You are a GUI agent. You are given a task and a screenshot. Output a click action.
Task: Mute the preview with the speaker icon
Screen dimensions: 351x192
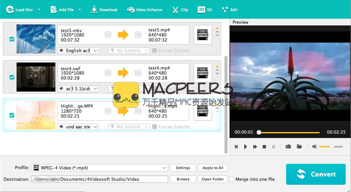pyautogui.click(x=315, y=147)
